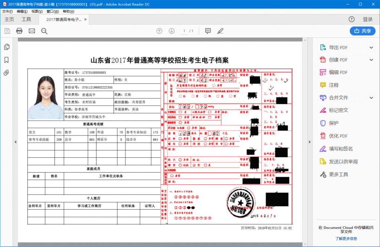Expand the 创建 PDF chevron

coord(371,60)
